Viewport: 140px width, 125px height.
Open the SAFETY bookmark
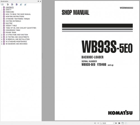click(x=8, y=10)
